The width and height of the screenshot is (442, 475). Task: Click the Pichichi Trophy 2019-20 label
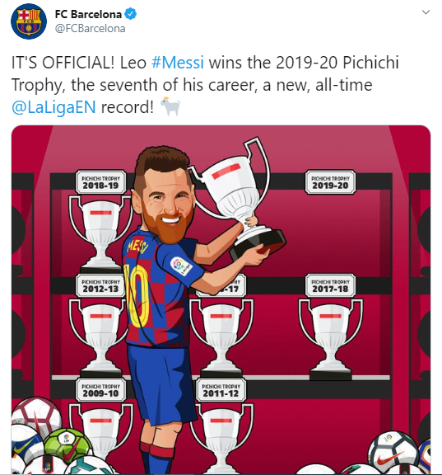point(330,182)
